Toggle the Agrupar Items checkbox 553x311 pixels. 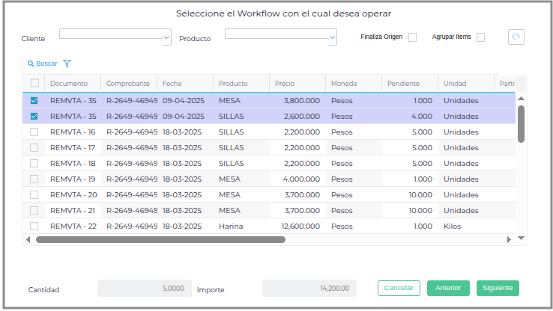pos(480,37)
